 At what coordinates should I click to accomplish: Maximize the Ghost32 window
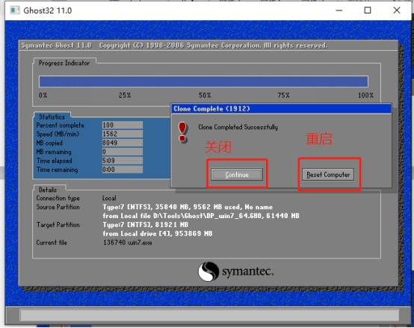click(x=368, y=10)
